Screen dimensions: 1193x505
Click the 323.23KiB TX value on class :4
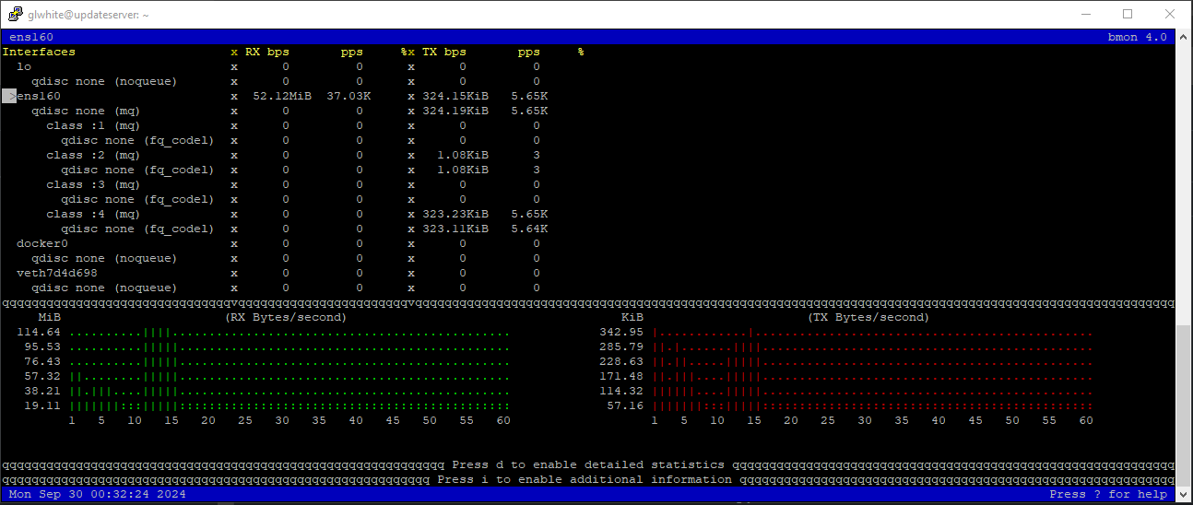tap(455, 214)
